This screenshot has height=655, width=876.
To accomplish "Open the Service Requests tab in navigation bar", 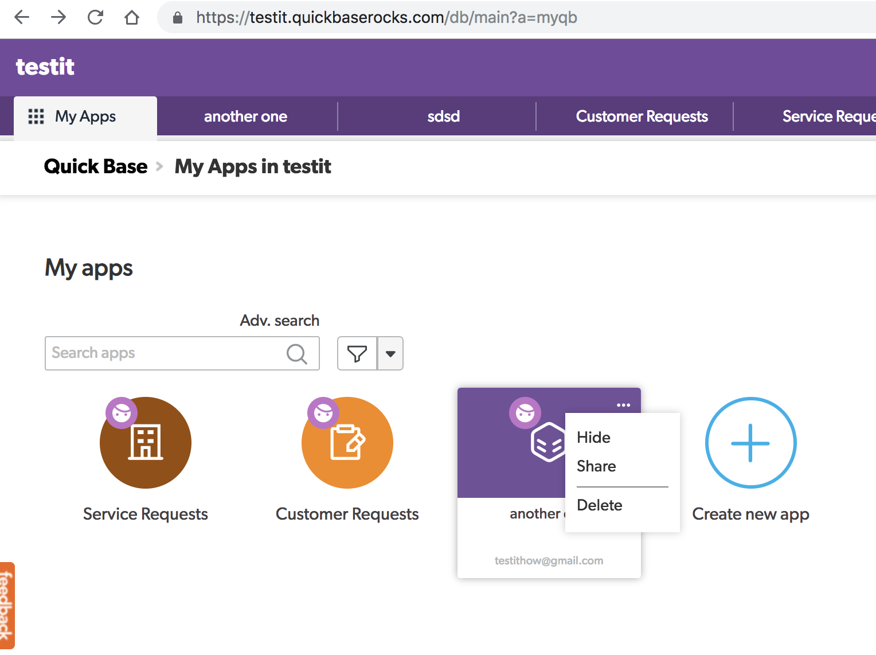I will (x=828, y=116).
